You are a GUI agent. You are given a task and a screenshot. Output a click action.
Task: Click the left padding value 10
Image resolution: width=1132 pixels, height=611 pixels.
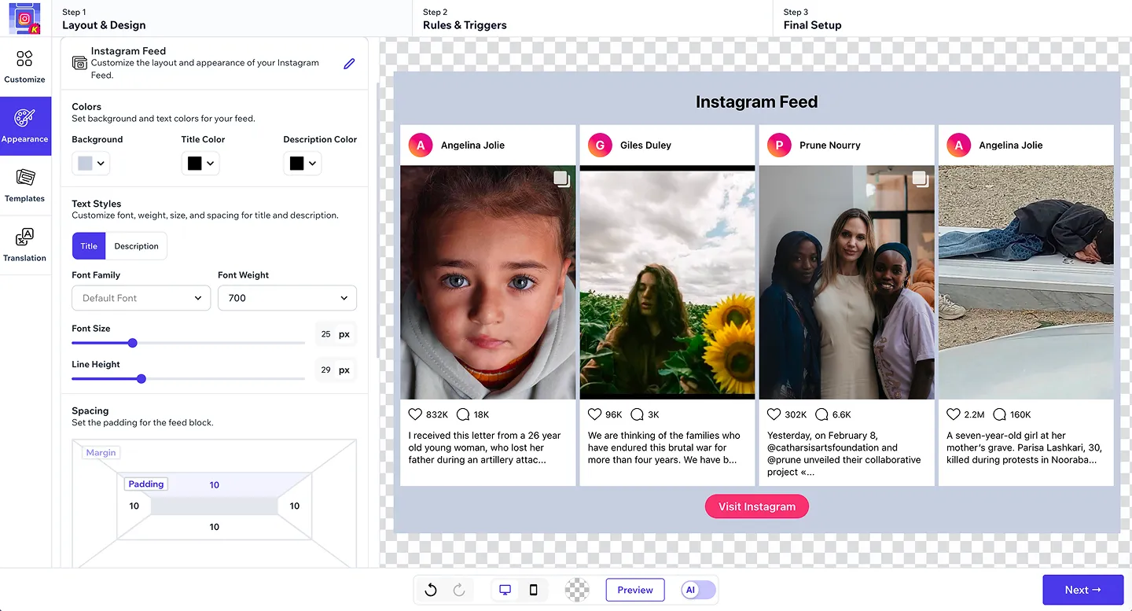[x=134, y=506]
